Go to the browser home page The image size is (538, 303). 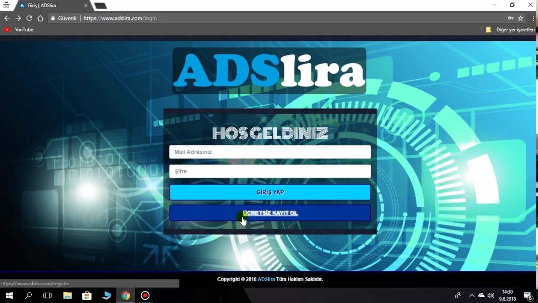[x=40, y=18]
